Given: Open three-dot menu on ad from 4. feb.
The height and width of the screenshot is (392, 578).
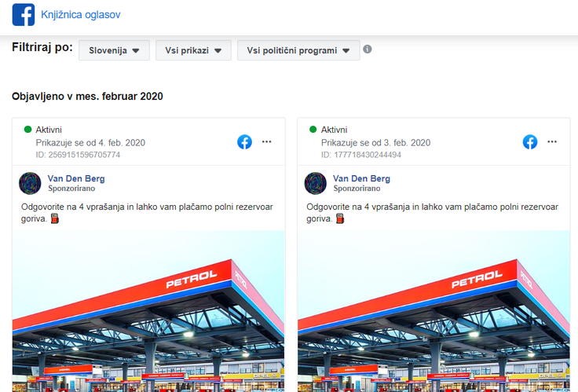Looking at the screenshot, I should point(266,141).
